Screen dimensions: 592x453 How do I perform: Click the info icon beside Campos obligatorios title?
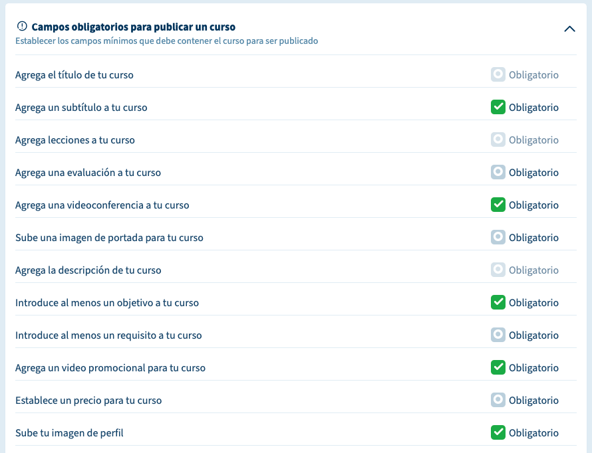click(22, 26)
